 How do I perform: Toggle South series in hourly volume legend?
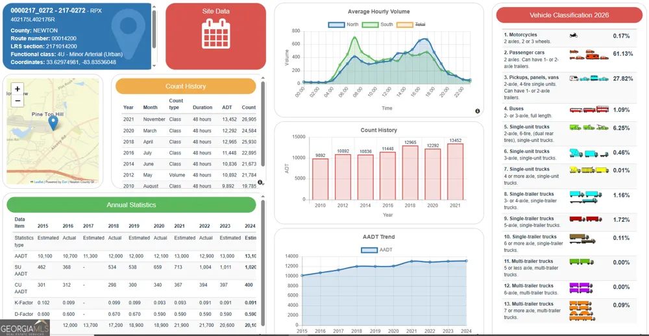click(378, 25)
